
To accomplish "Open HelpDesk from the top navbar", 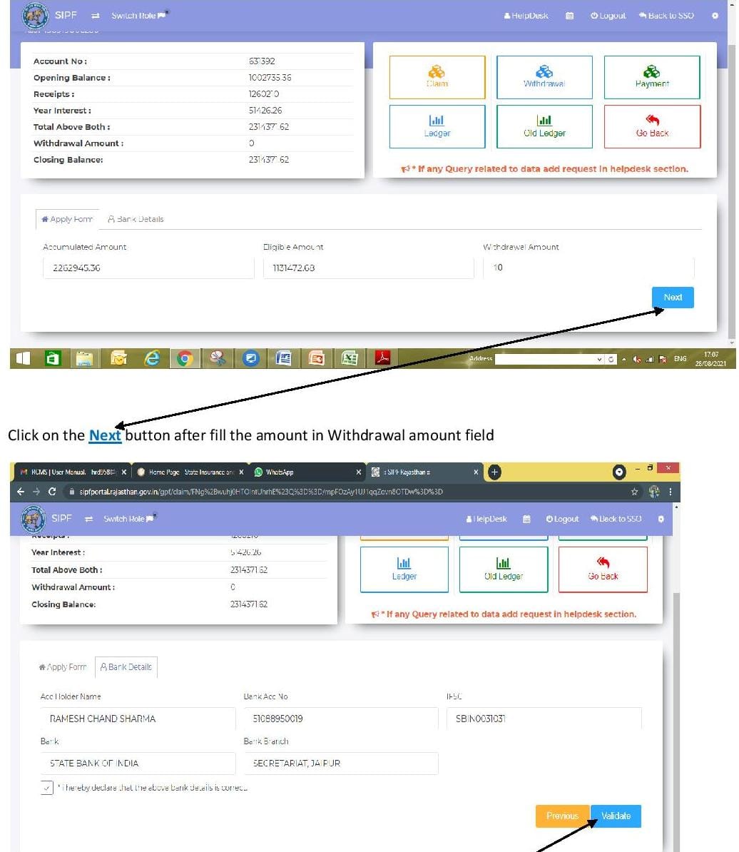I will [526, 15].
